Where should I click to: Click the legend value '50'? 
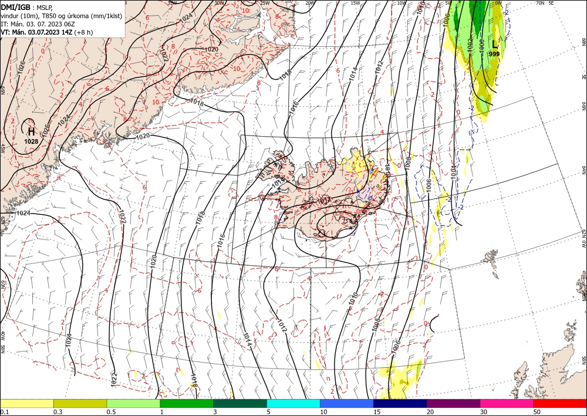pyautogui.click(x=537, y=412)
